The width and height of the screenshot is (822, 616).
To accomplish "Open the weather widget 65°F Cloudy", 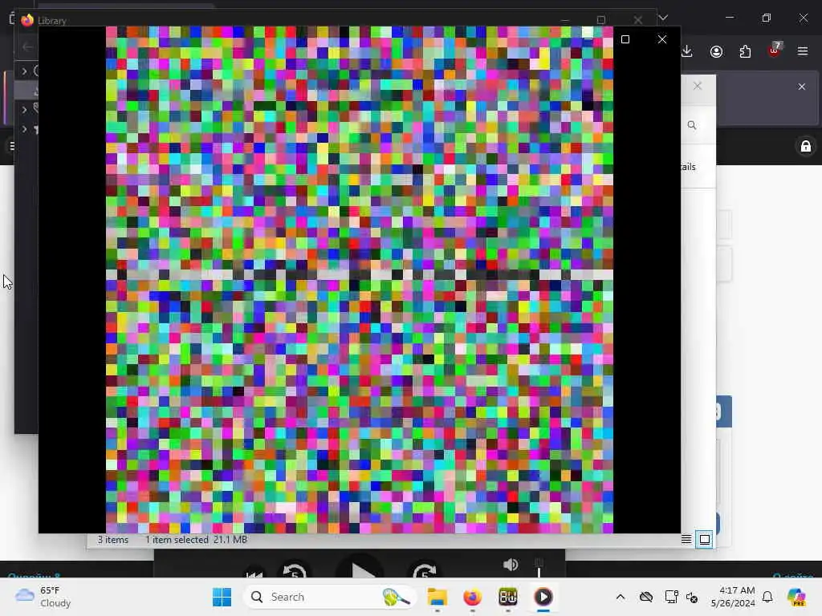I will point(43,597).
